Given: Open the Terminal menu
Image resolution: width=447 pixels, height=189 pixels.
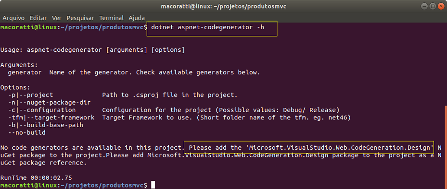Looking at the screenshot, I should pyautogui.click(x=112, y=18).
